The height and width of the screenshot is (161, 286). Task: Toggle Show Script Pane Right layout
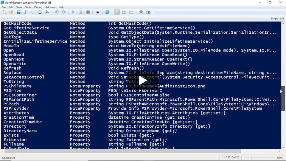point(124,12)
